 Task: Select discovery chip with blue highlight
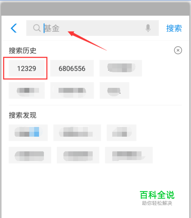click(x=28, y=133)
